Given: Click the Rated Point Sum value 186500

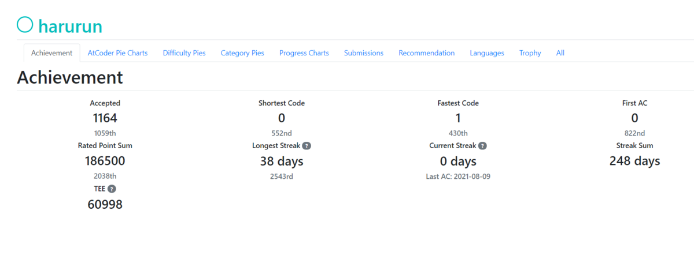Looking at the screenshot, I should 105,161.
